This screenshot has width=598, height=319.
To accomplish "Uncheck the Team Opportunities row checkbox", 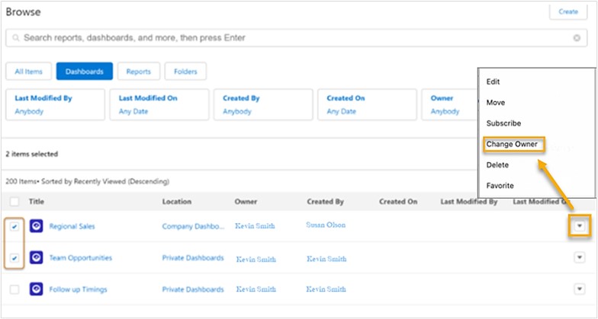I will click(x=14, y=258).
